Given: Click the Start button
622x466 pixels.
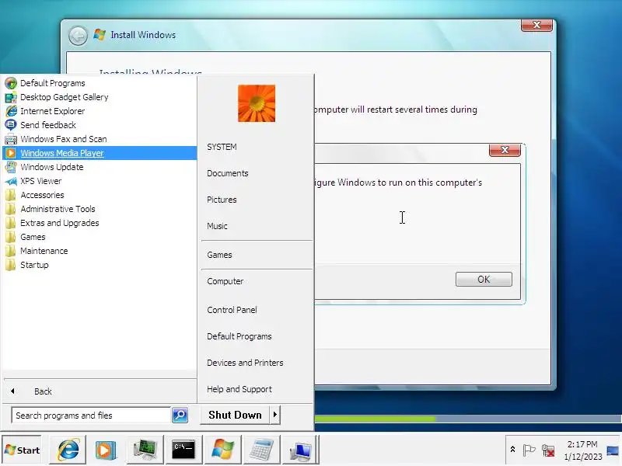Looking at the screenshot, I should (x=22, y=450).
